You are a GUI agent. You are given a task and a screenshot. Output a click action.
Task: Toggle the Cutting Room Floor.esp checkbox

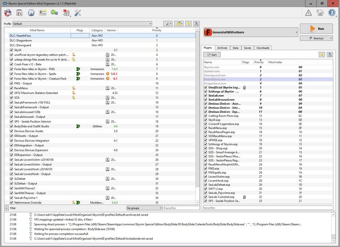click(x=205, y=116)
